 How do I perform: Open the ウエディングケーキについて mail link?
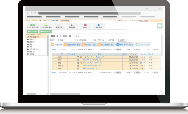click(93, 57)
